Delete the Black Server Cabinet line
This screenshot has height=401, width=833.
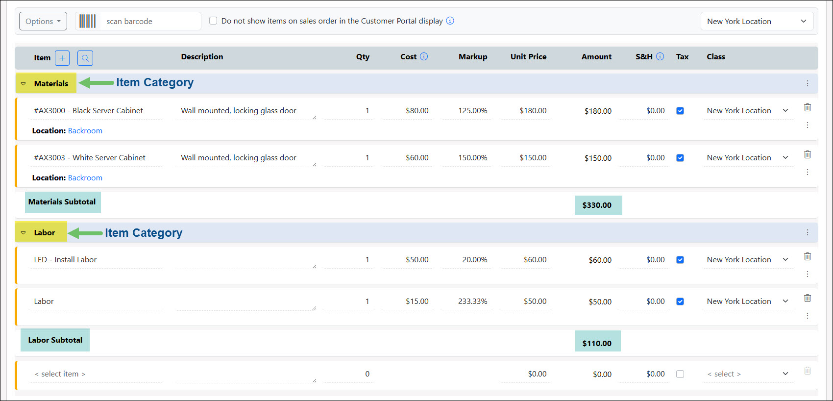[808, 107]
